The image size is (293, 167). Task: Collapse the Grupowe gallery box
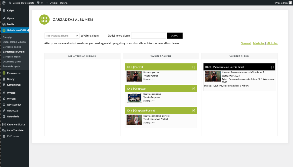tap(193, 89)
